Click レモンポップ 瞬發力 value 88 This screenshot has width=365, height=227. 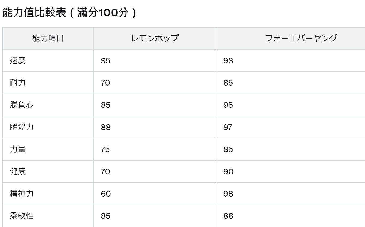tap(106, 127)
